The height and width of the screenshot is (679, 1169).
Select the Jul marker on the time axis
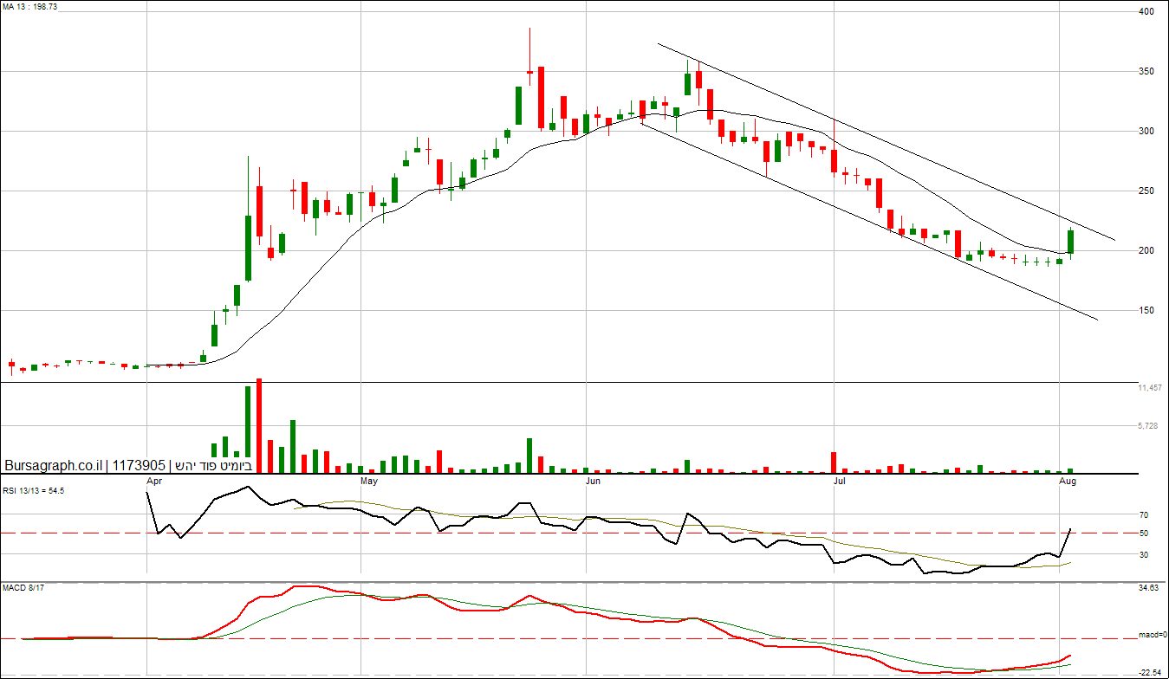point(839,480)
